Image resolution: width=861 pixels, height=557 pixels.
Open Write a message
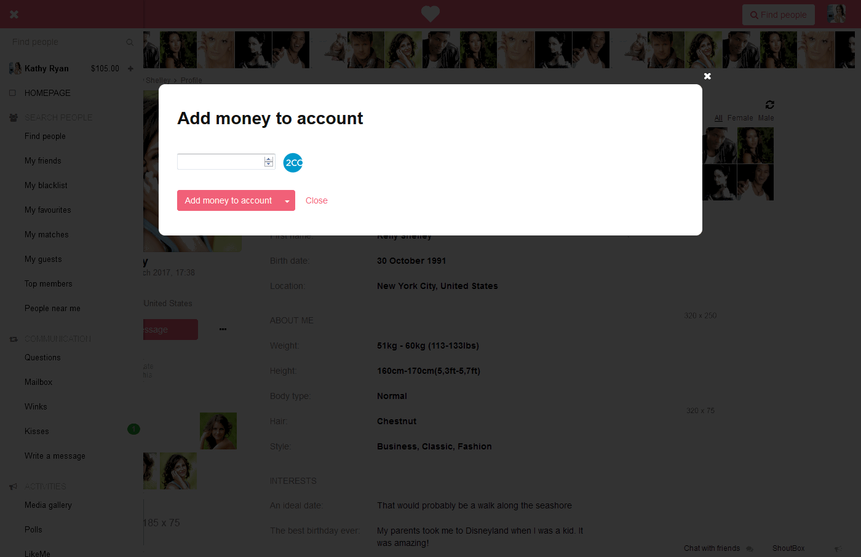(x=55, y=456)
